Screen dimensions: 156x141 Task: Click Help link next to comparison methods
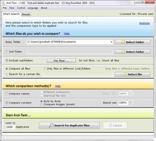58,86
